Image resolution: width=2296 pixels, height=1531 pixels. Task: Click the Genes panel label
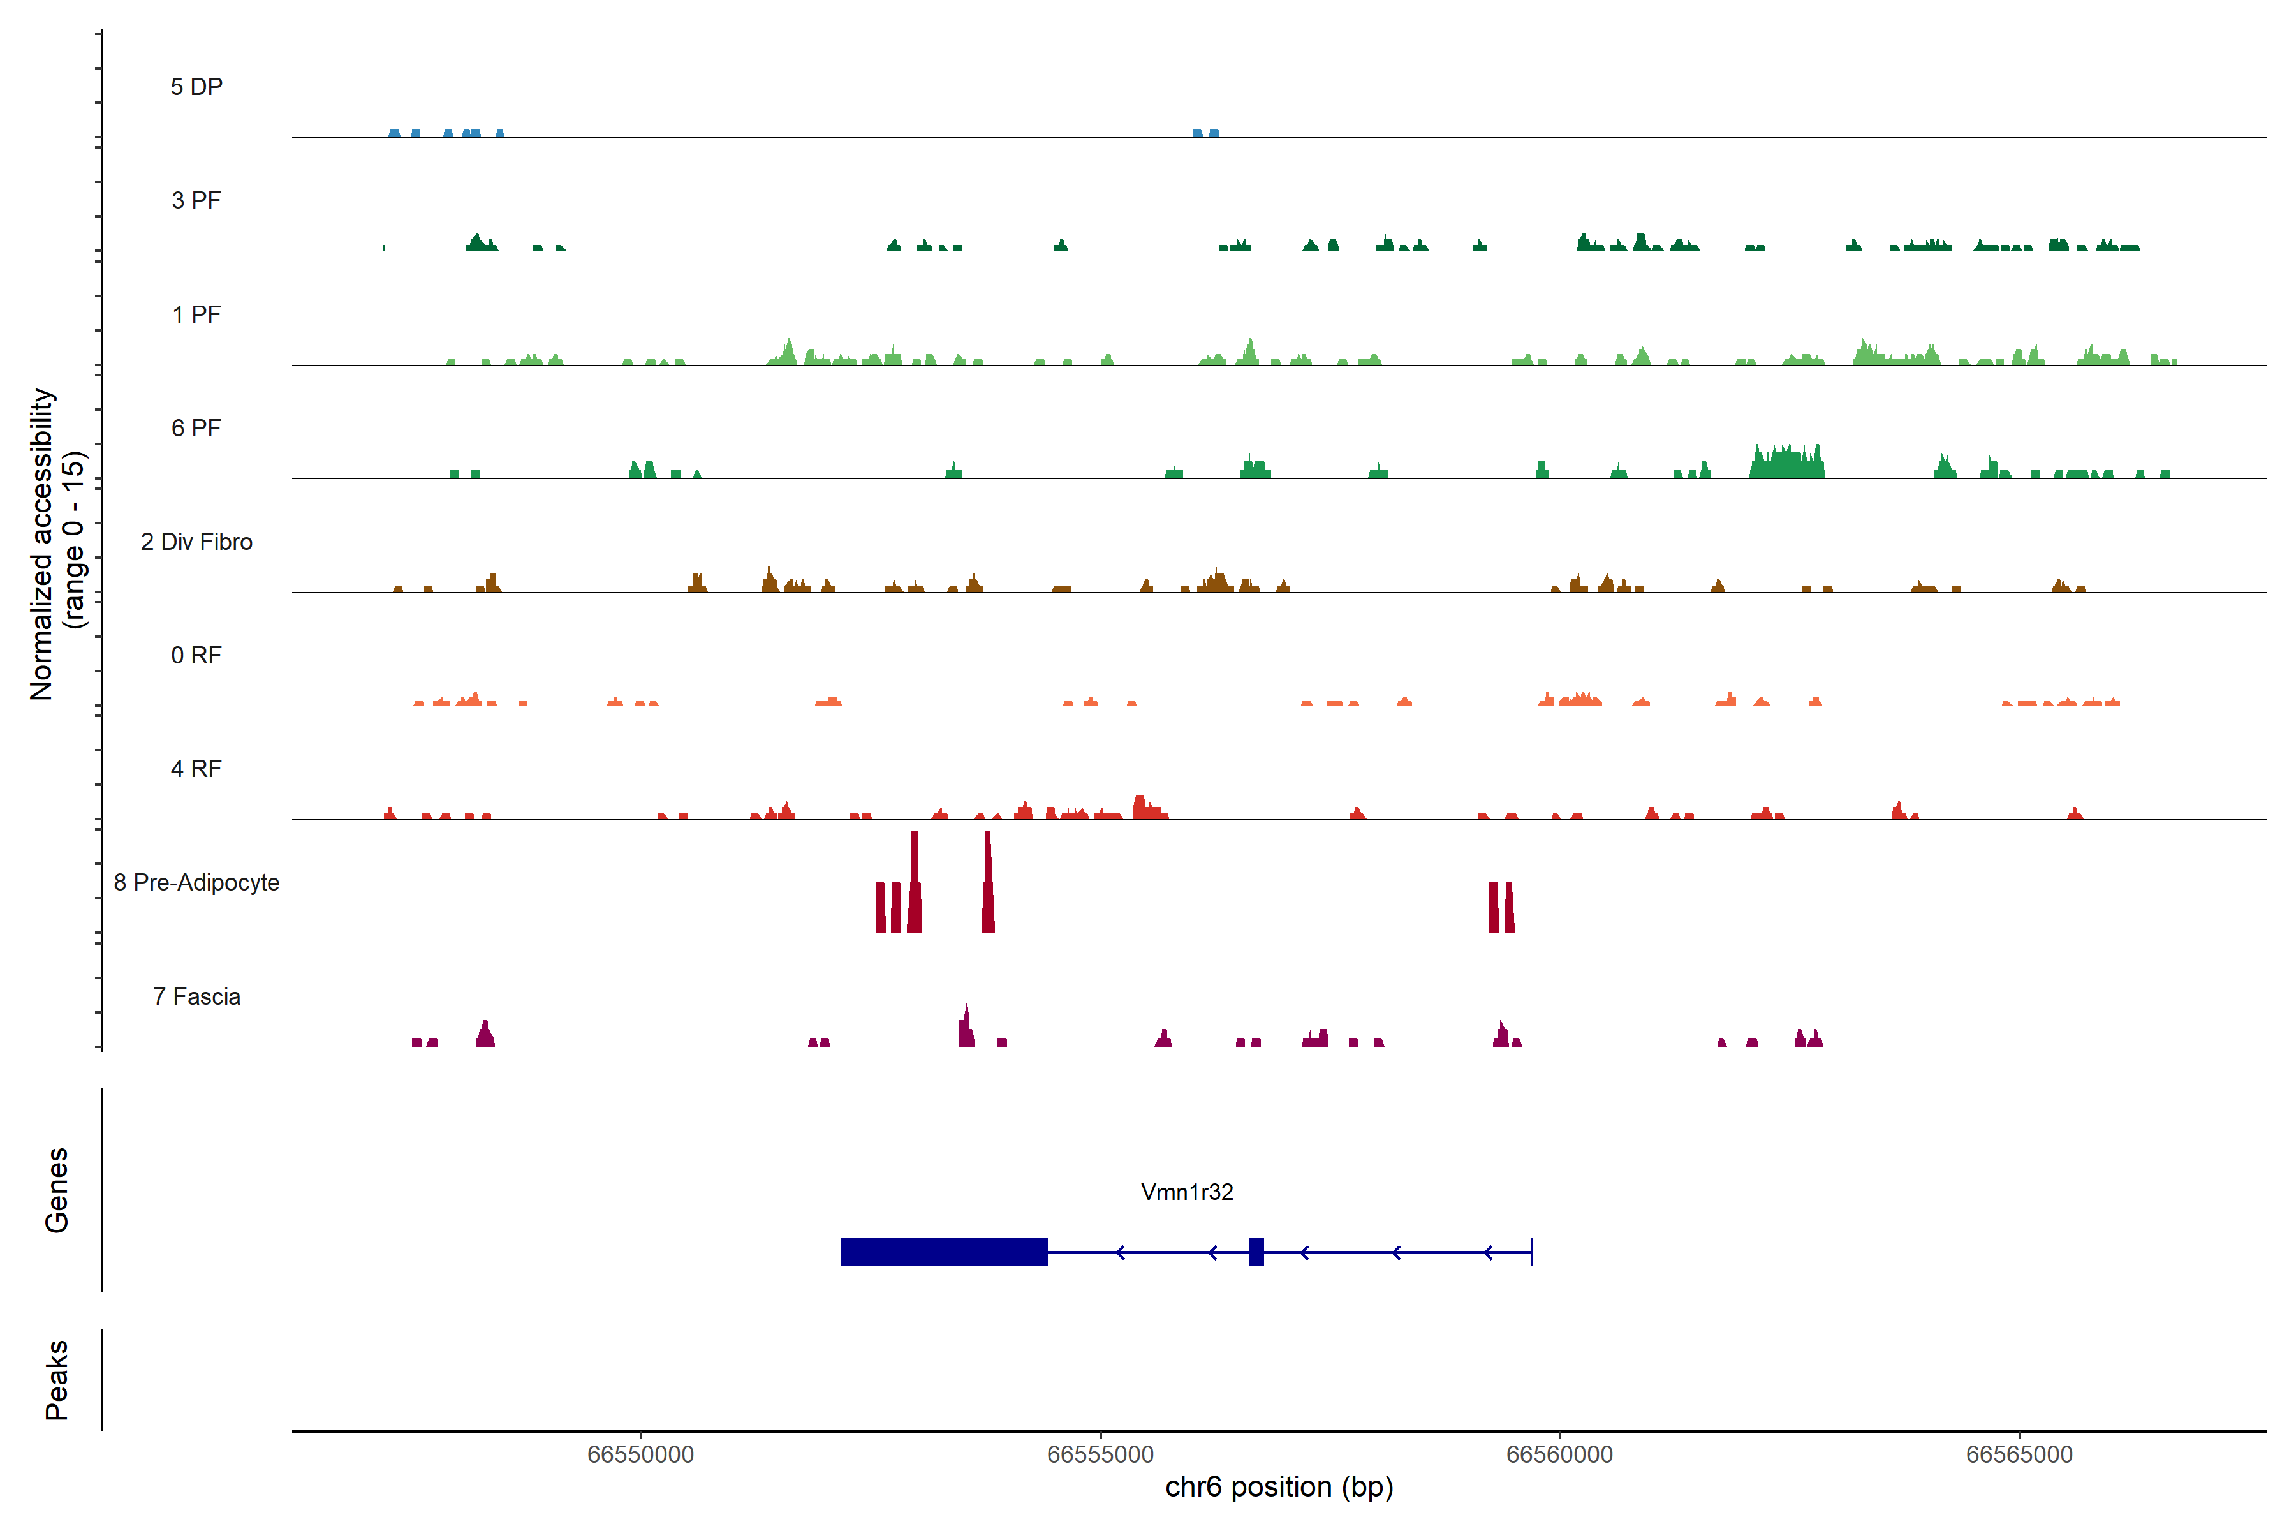(57, 1189)
